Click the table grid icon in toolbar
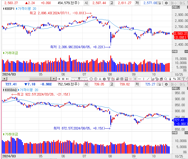Viewport: 188px width, 159px height. [x=122, y=79]
